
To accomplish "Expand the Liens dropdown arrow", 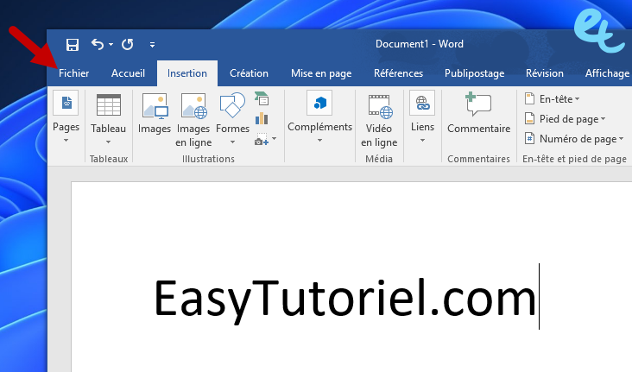I will pyautogui.click(x=422, y=141).
